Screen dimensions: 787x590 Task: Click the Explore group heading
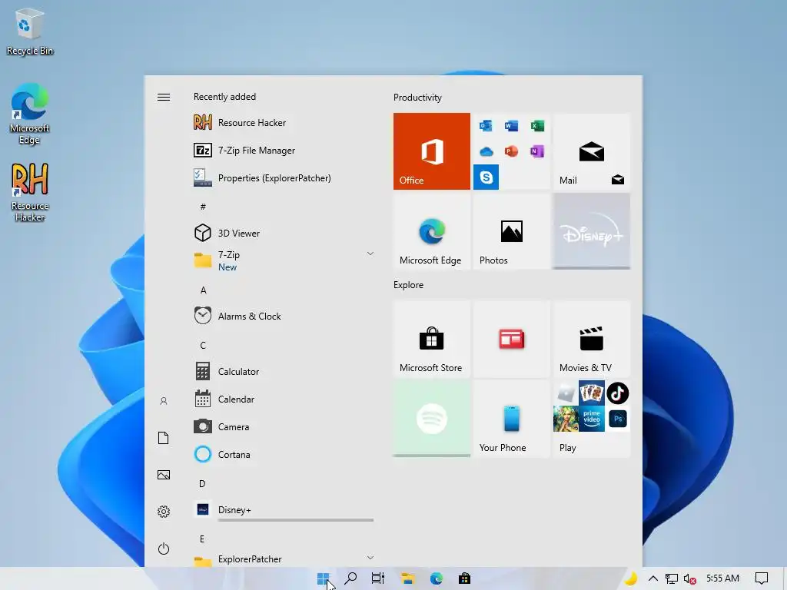pyautogui.click(x=409, y=285)
